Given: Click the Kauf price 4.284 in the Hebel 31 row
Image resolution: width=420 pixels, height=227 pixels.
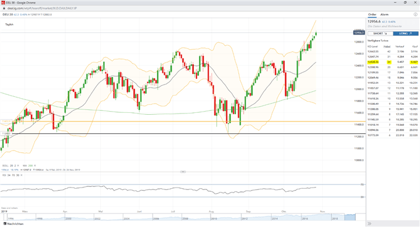Looking at the screenshot, I should [x=414, y=57].
